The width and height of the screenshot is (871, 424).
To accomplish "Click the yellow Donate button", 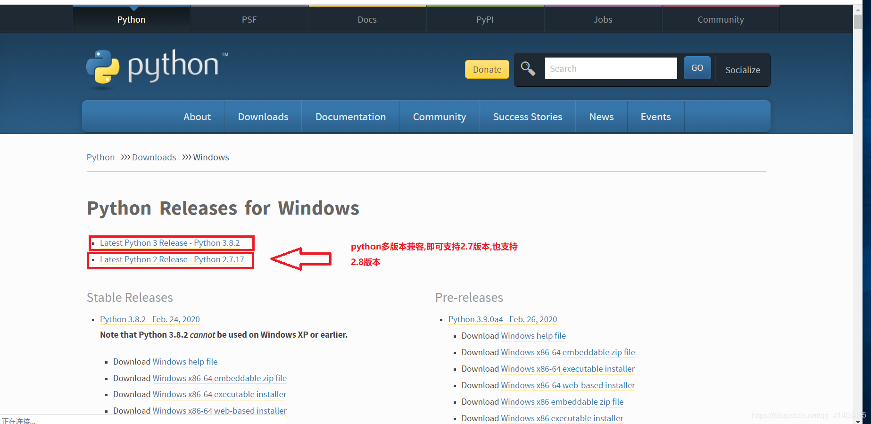I will coord(487,69).
